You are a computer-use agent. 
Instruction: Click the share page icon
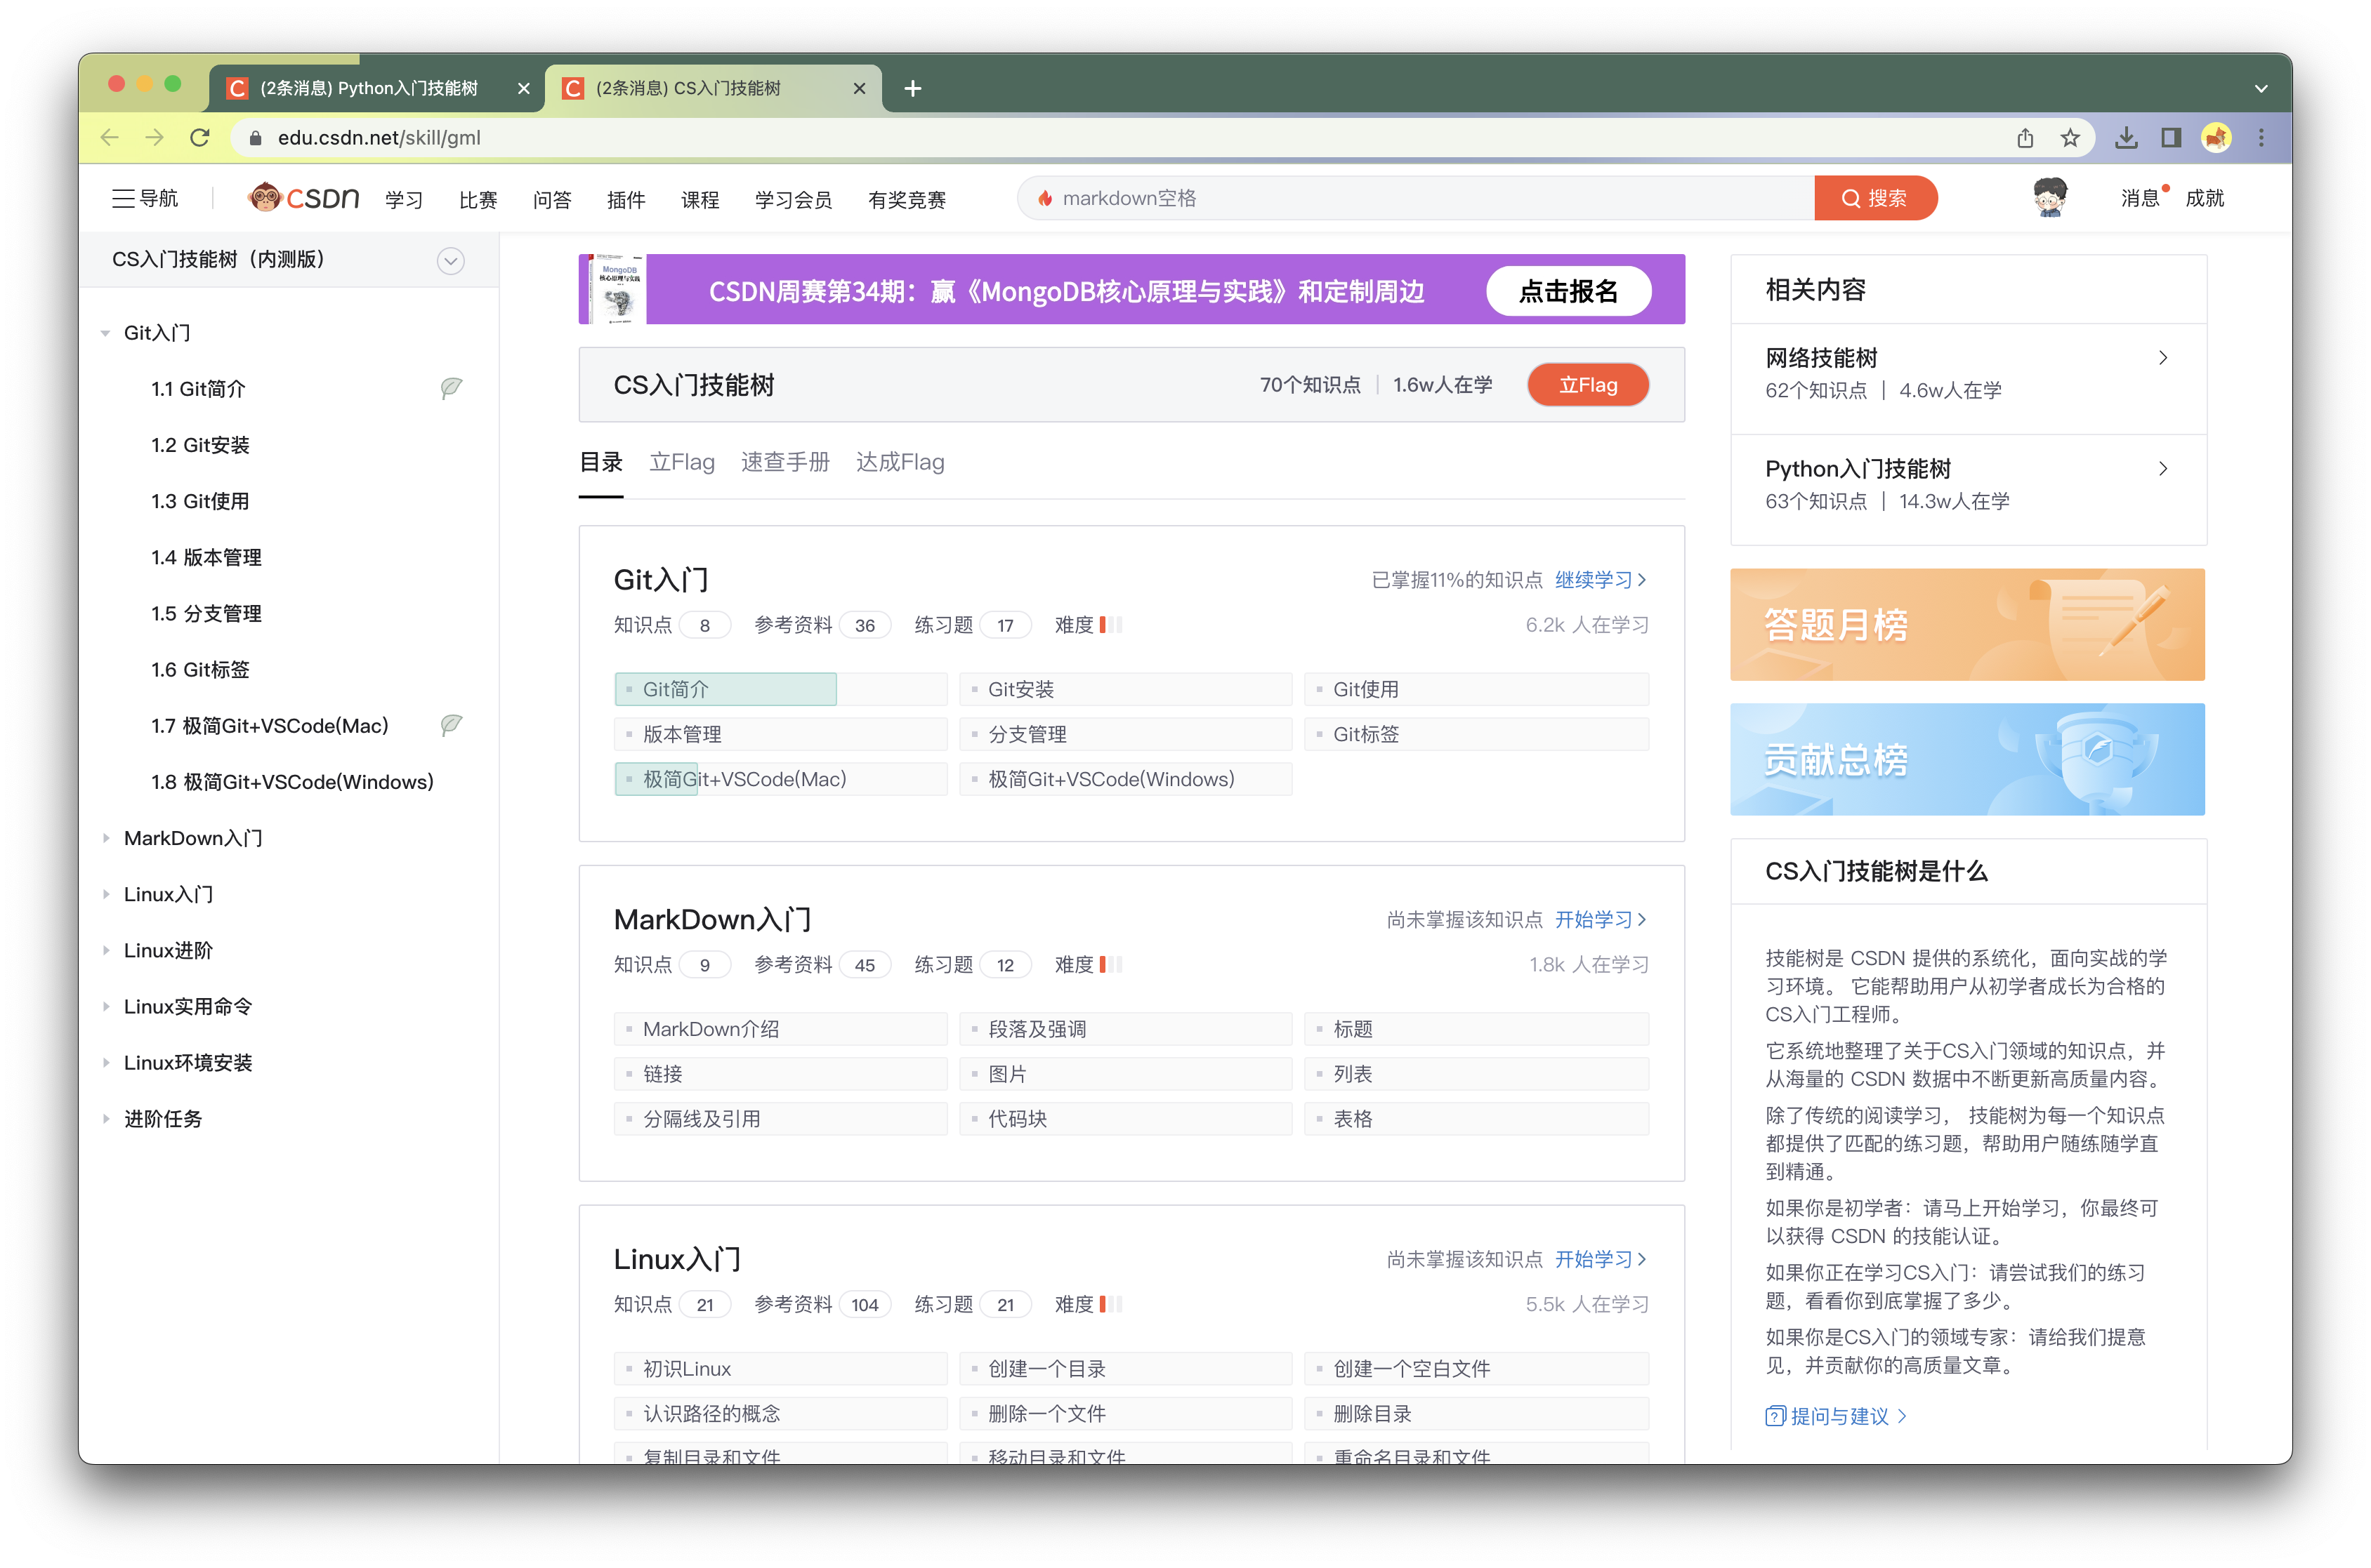click(2025, 138)
